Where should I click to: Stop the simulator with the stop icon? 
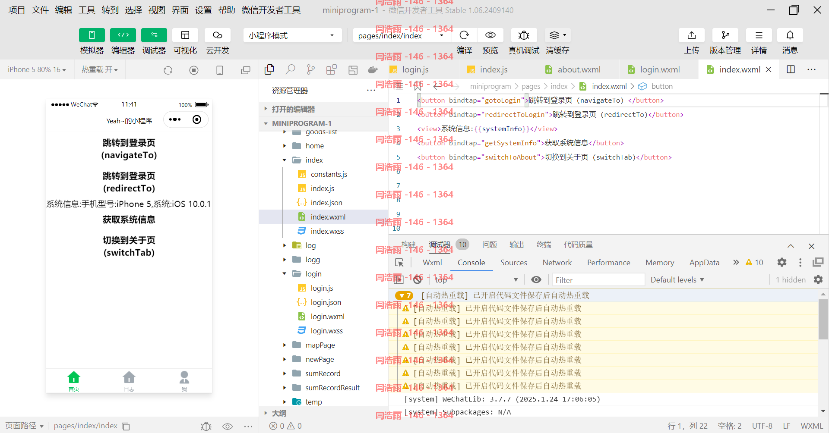194,70
